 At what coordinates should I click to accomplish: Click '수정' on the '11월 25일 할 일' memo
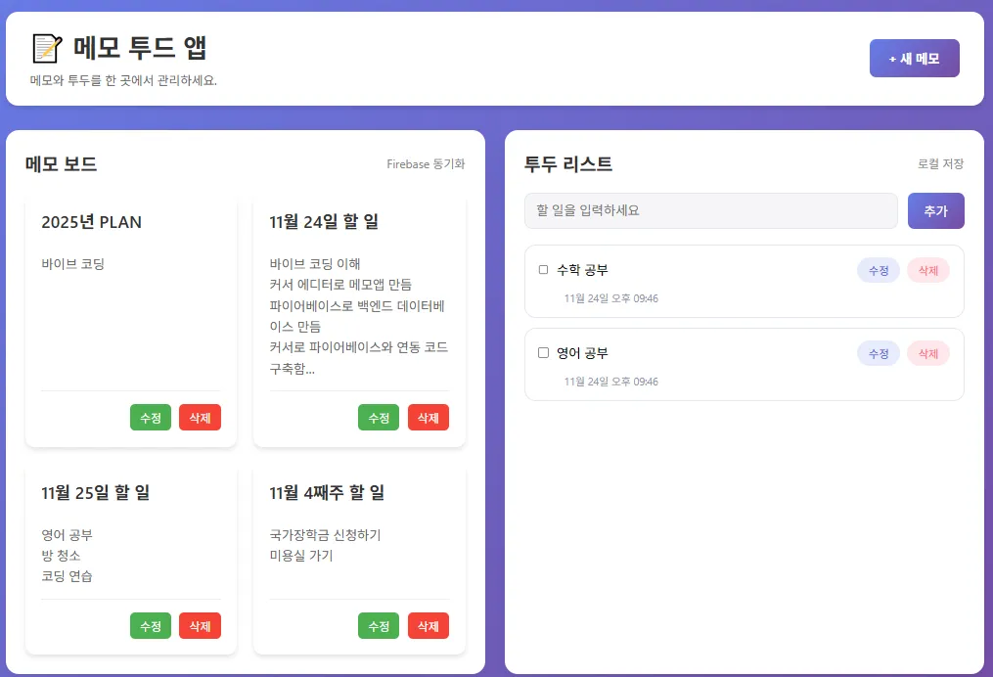151,625
